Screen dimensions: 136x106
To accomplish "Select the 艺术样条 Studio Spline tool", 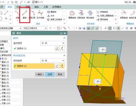I will point(40,15).
